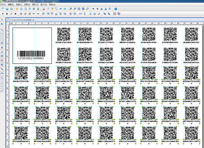Select the Triangle shape tool
Viewport: 204px width, 148px height.
click(x=2, y=82)
